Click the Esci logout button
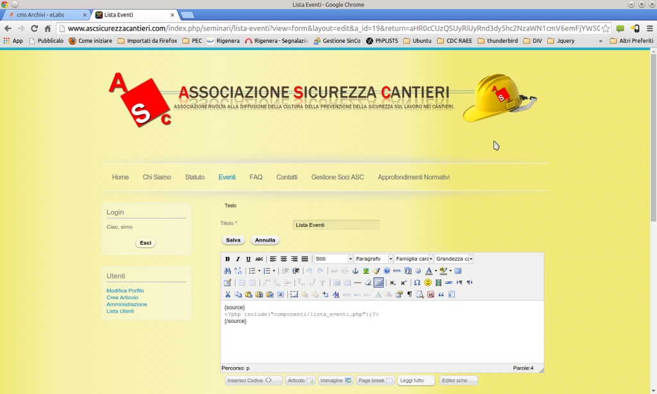 point(146,243)
